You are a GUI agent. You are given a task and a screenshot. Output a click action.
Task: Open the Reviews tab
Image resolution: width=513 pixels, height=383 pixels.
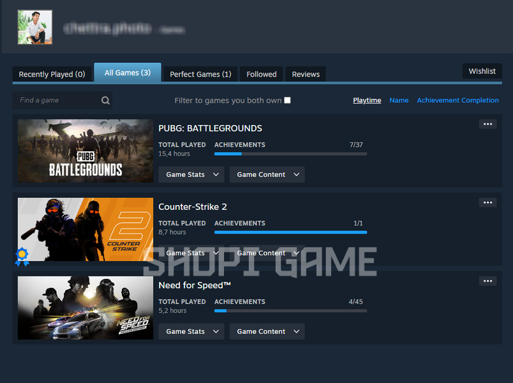click(306, 74)
